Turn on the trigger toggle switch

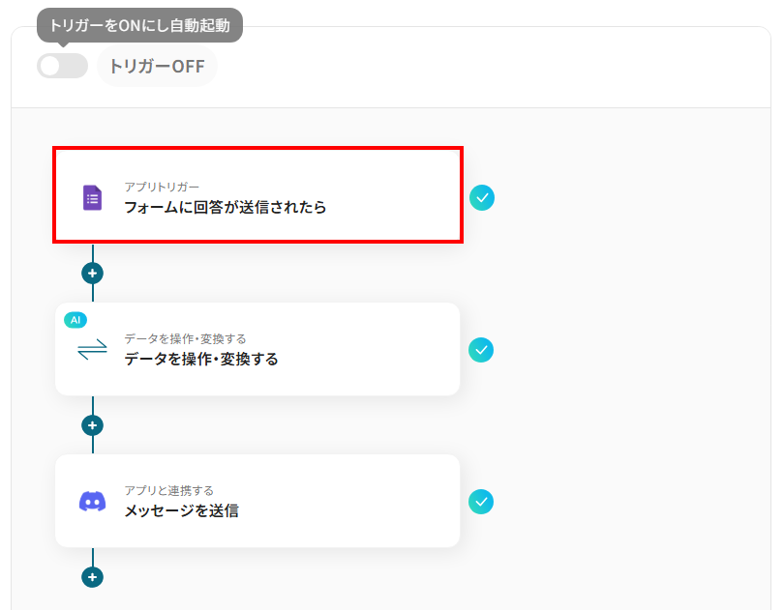click(x=62, y=67)
